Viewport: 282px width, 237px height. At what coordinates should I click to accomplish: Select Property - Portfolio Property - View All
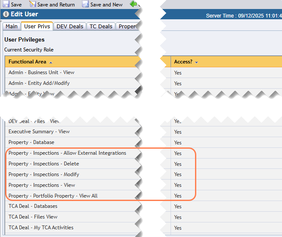coord(53,196)
